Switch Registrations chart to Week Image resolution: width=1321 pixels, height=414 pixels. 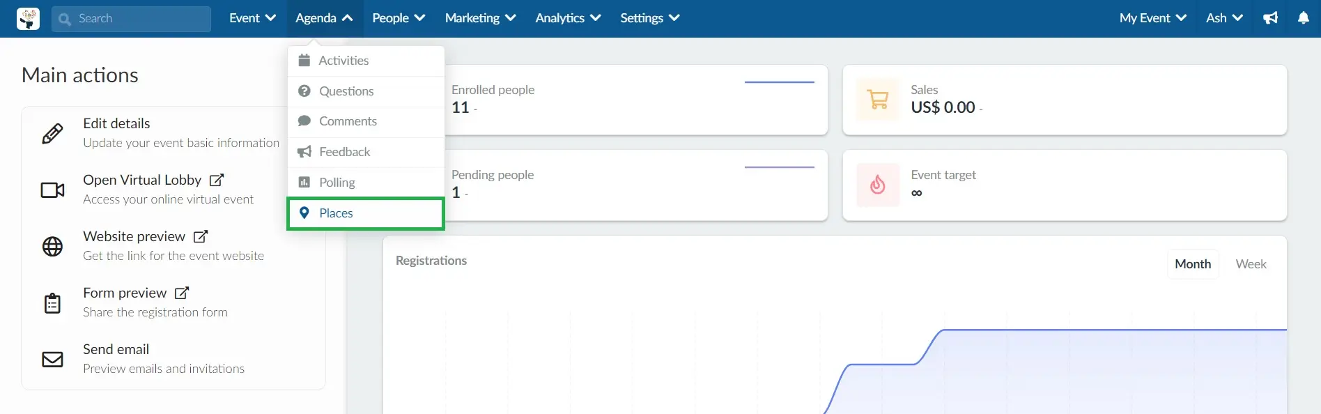point(1251,264)
